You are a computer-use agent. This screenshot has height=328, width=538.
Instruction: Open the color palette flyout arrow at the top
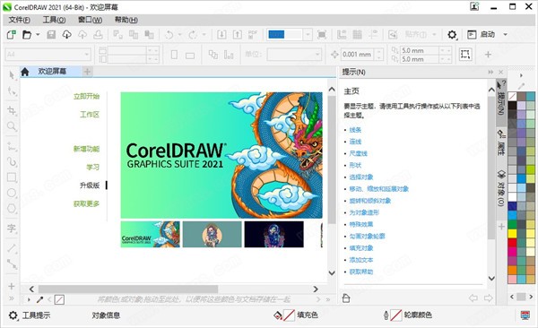[522, 75]
